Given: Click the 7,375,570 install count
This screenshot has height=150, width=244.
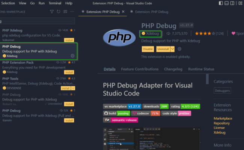Looking at the screenshot, I should point(177,33).
